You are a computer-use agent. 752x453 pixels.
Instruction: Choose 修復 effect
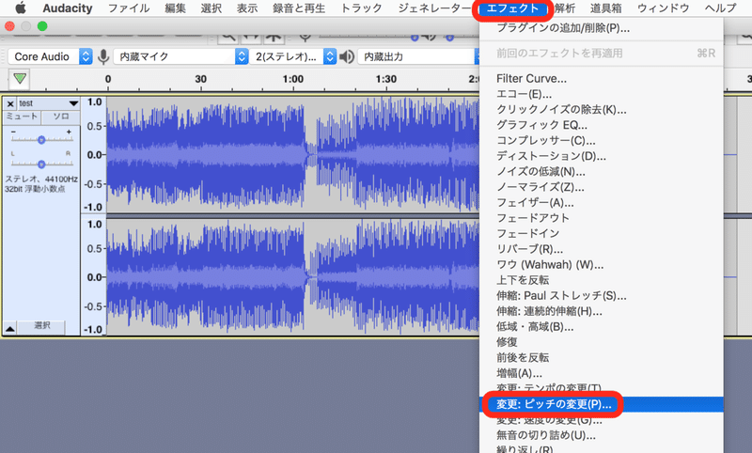(x=602, y=342)
